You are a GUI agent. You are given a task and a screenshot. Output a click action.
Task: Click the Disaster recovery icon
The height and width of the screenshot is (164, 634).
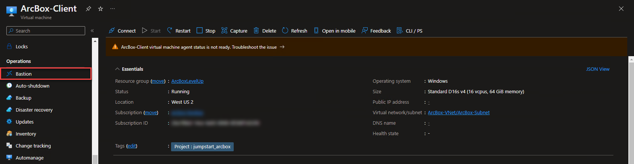pyautogui.click(x=9, y=110)
